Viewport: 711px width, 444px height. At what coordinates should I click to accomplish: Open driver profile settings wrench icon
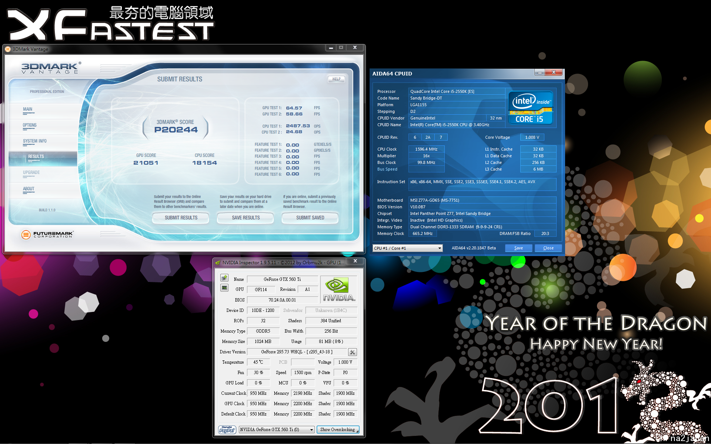pyautogui.click(x=352, y=352)
